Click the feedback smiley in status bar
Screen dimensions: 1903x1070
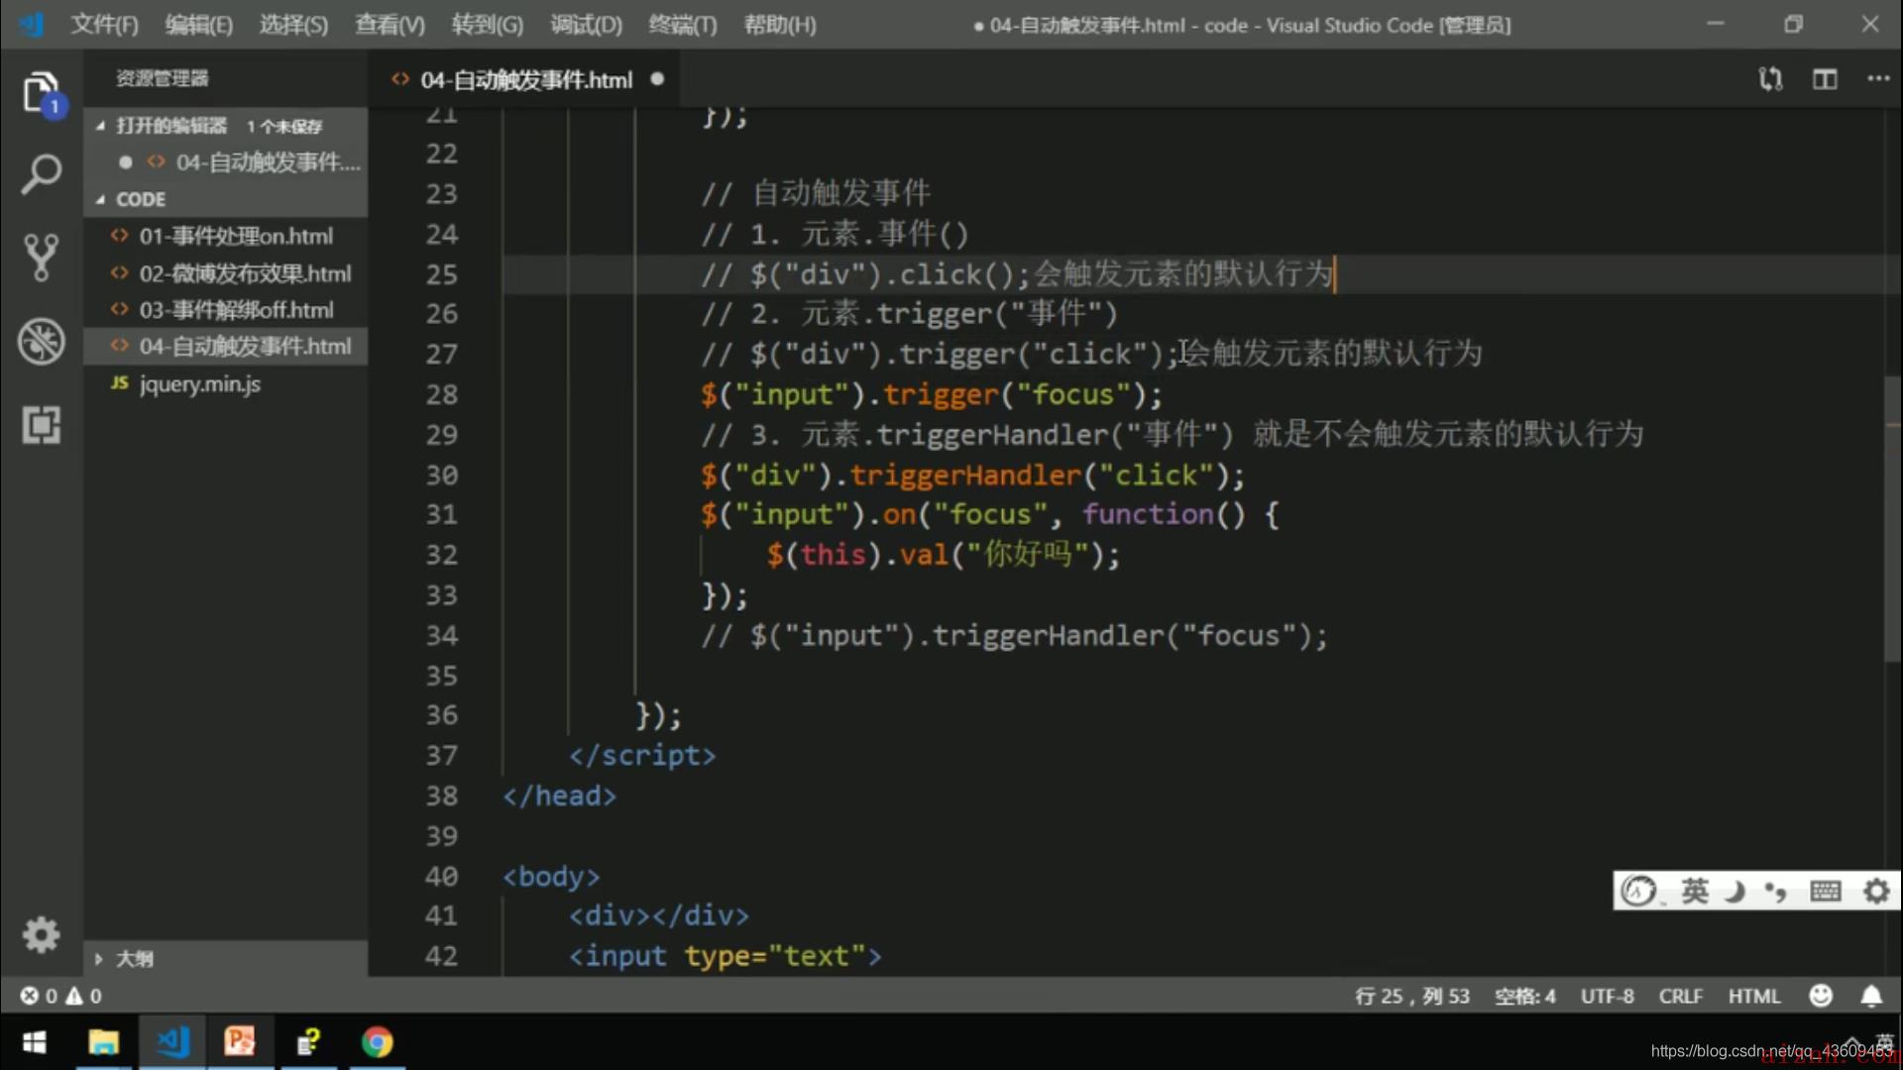pyautogui.click(x=1821, y=996)
